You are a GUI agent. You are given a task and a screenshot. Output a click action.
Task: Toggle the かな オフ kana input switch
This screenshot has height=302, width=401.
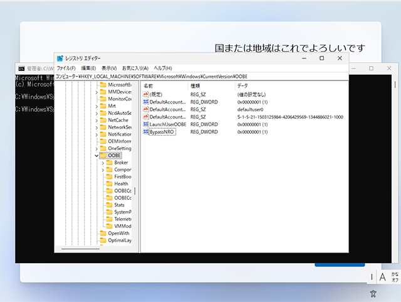click(395, 277)
